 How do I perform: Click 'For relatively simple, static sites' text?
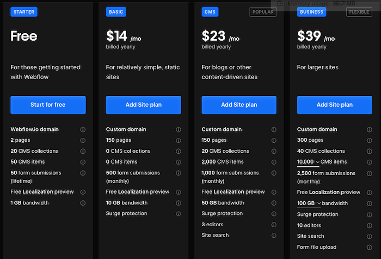pos(143,72)
